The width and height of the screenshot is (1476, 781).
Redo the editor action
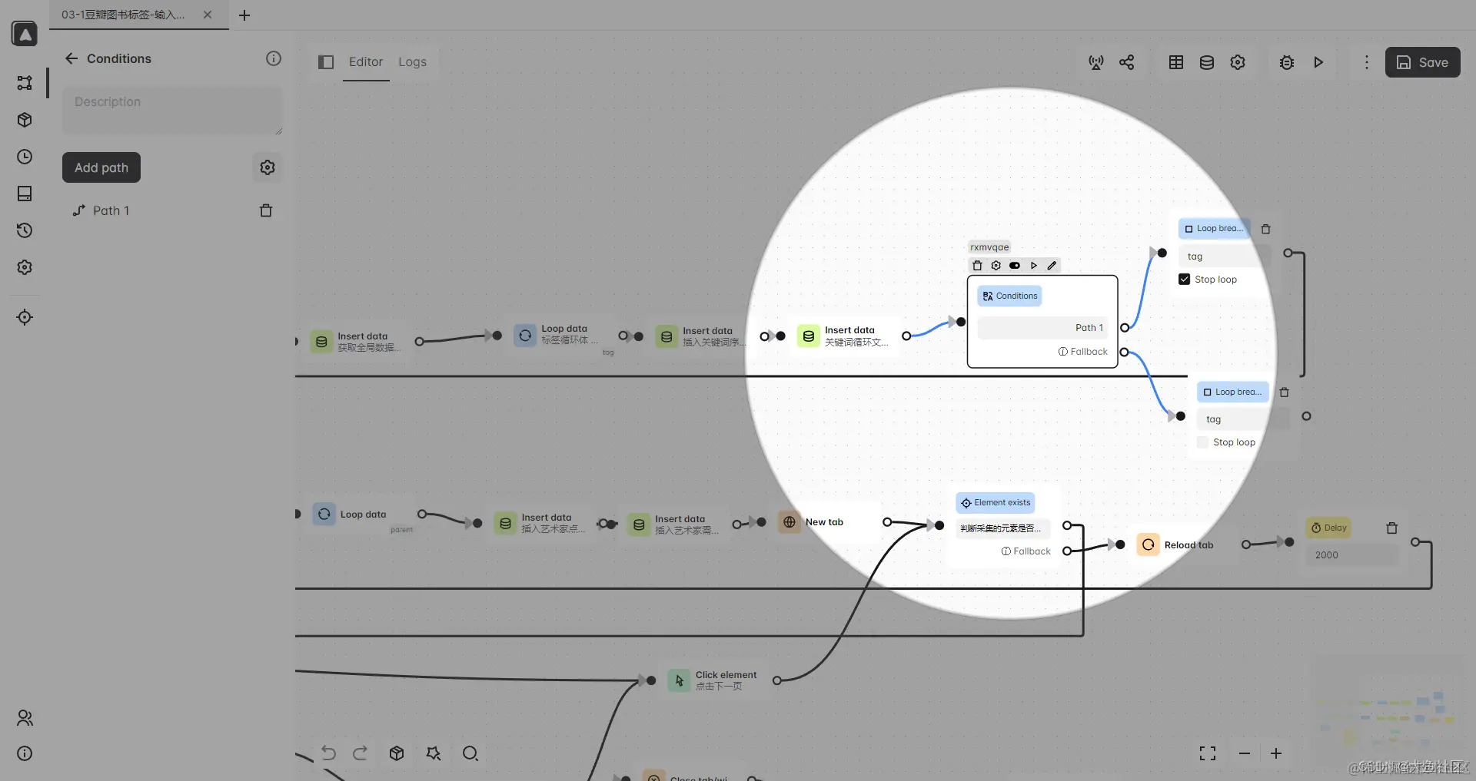360,753
